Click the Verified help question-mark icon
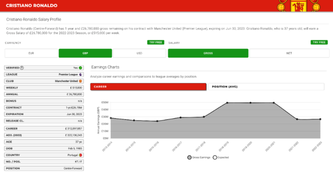 (22, 68)
